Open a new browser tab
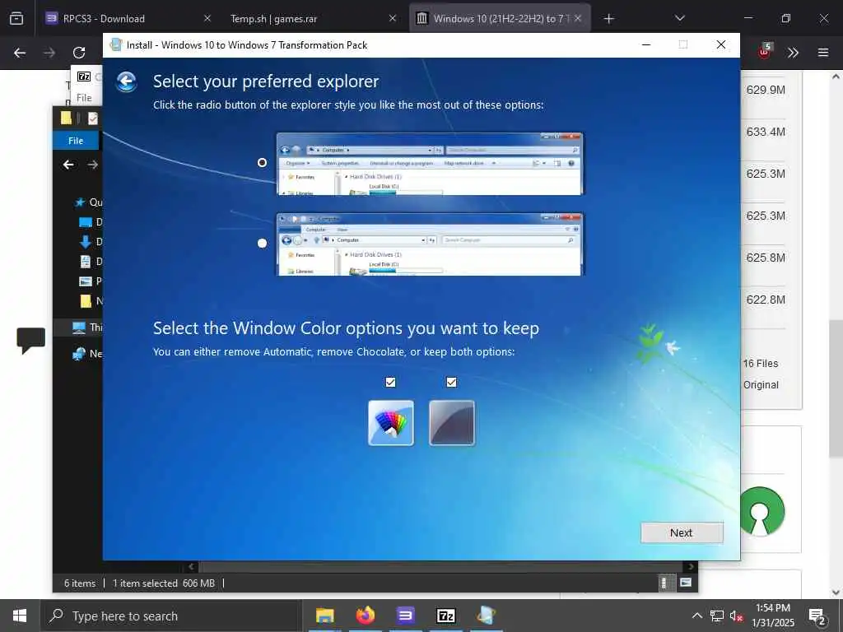843x632 pixels. tap(608, 19)
